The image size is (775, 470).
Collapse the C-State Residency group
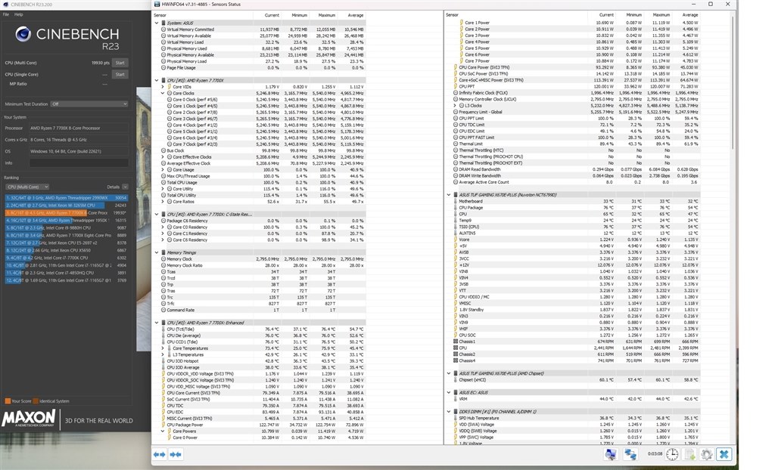[157, 215]
